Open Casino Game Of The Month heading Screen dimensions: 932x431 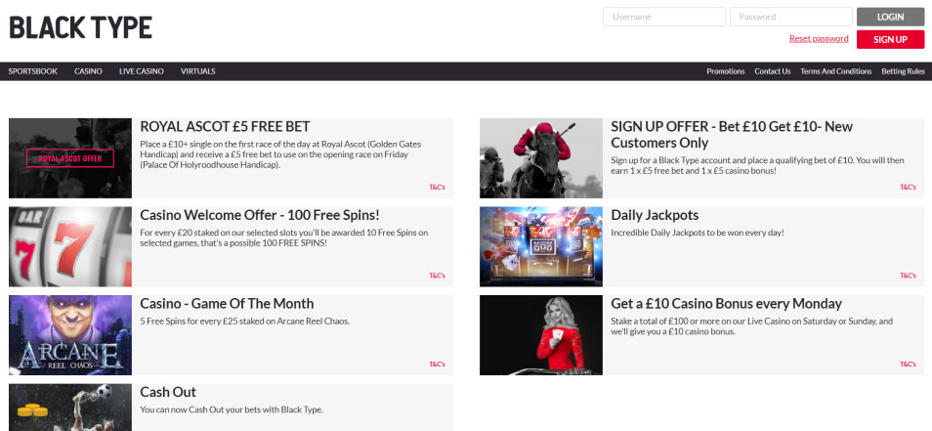click(227, 304)
